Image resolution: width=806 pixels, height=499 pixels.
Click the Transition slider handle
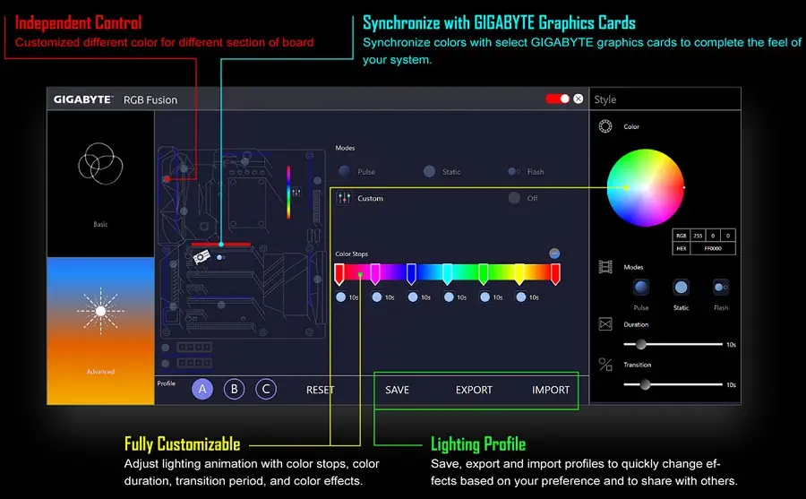(645, 384)
